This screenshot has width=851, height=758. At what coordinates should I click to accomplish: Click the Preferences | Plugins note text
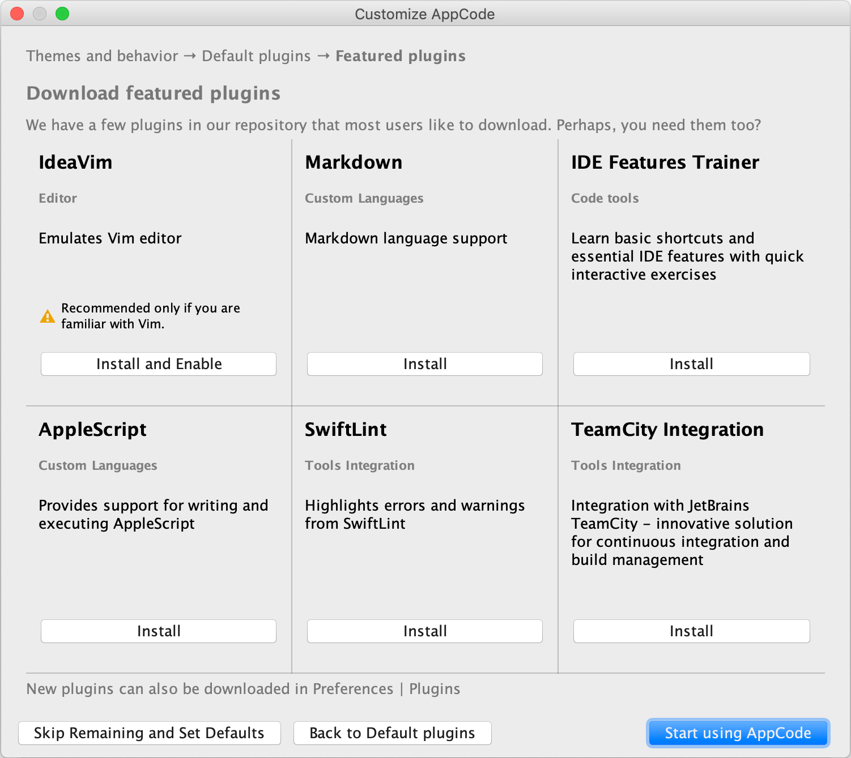243,689
